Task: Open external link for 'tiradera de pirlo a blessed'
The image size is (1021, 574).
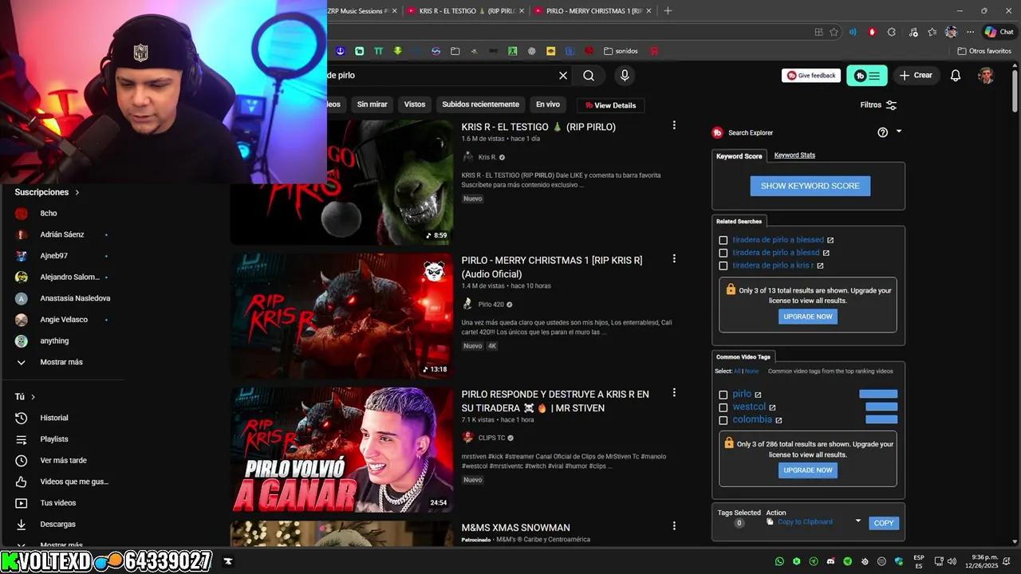Action: click(x=830, y=240)
